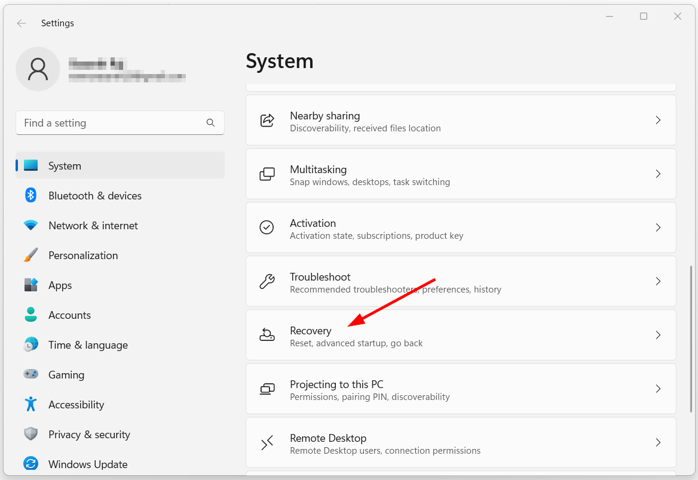Click the Activation checkmark icon

point(267,227)
